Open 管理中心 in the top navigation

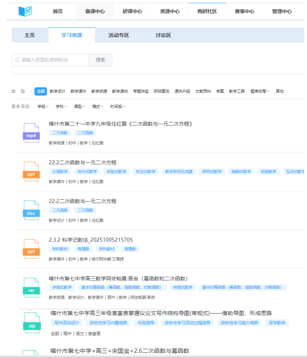(x=282, y=11)
